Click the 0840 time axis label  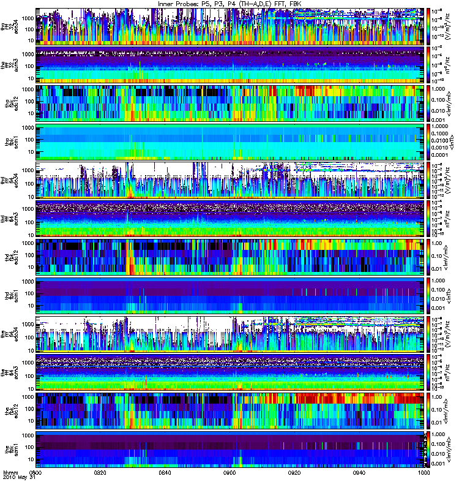pos(165,472)
